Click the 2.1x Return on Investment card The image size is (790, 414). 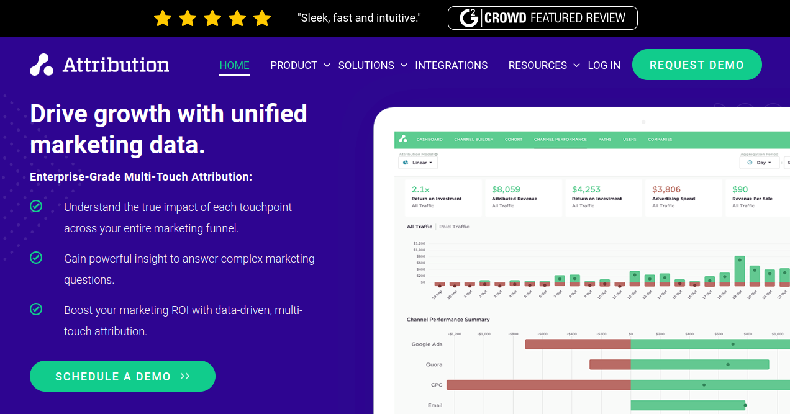(443, 198)
